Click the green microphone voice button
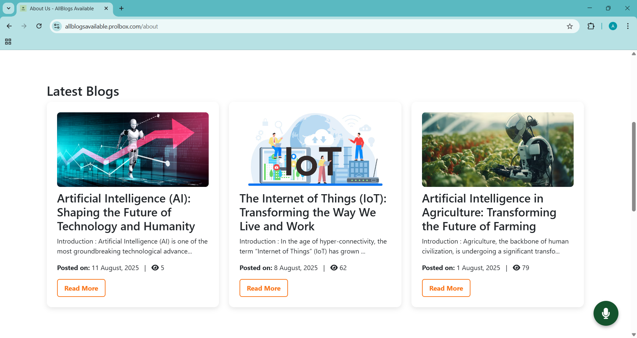The image size is (637, 338). 605,313
